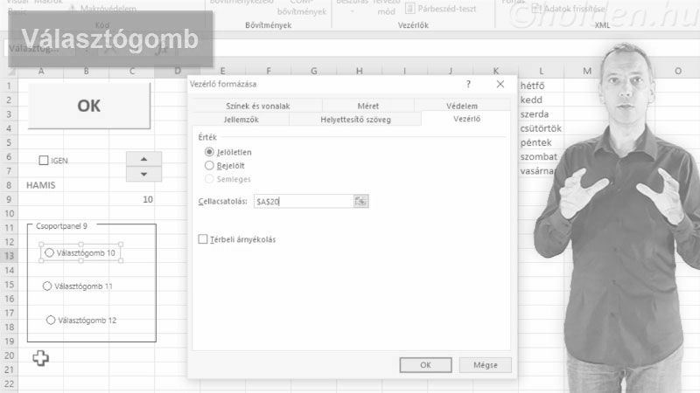Click the csütörtök cell
The width and height of the screenshot is (700, 393).
(x=541, y=128)
